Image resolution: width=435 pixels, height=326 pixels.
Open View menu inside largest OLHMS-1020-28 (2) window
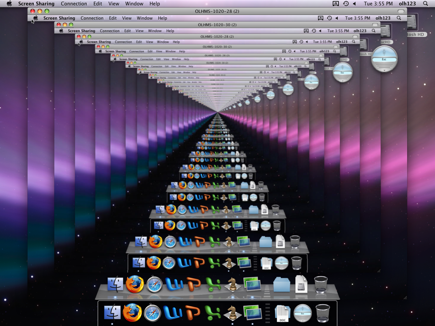pyautogui.click(x=127, y=18)
